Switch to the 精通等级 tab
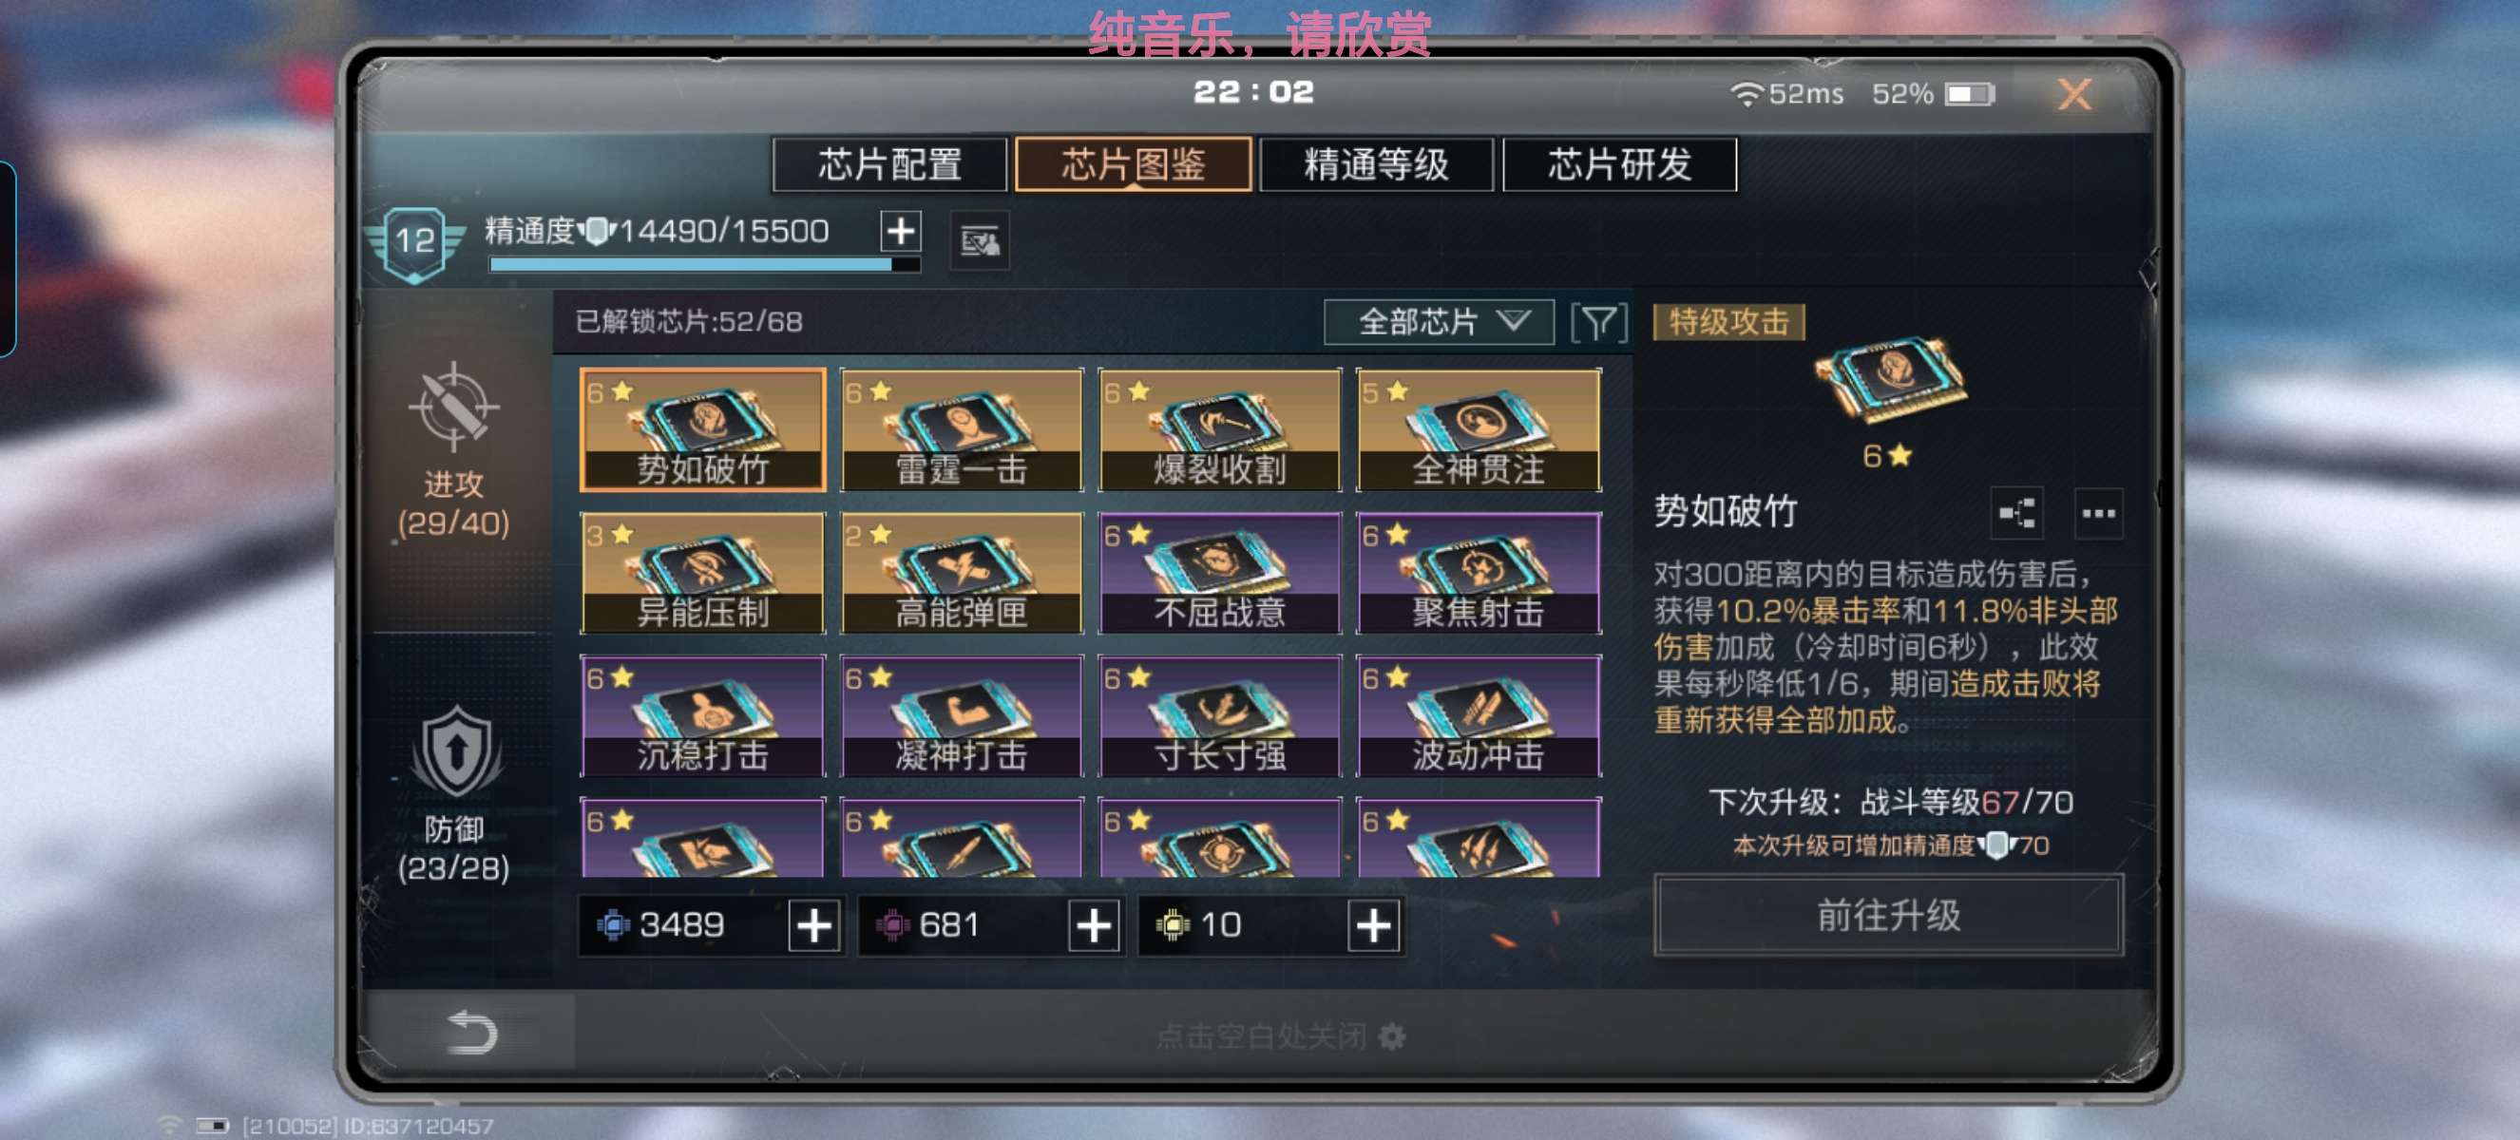Image resolution: width=2520 pixels, height=1140 pixels. pos(1375,164)
